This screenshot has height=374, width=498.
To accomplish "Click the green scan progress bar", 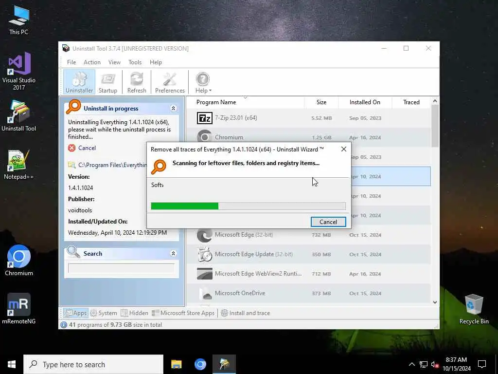I will pyautogui.click(x=184, y=206).
